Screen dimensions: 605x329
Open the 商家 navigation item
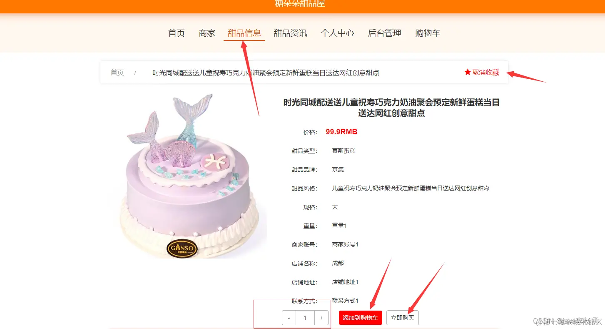pos(207,33)
